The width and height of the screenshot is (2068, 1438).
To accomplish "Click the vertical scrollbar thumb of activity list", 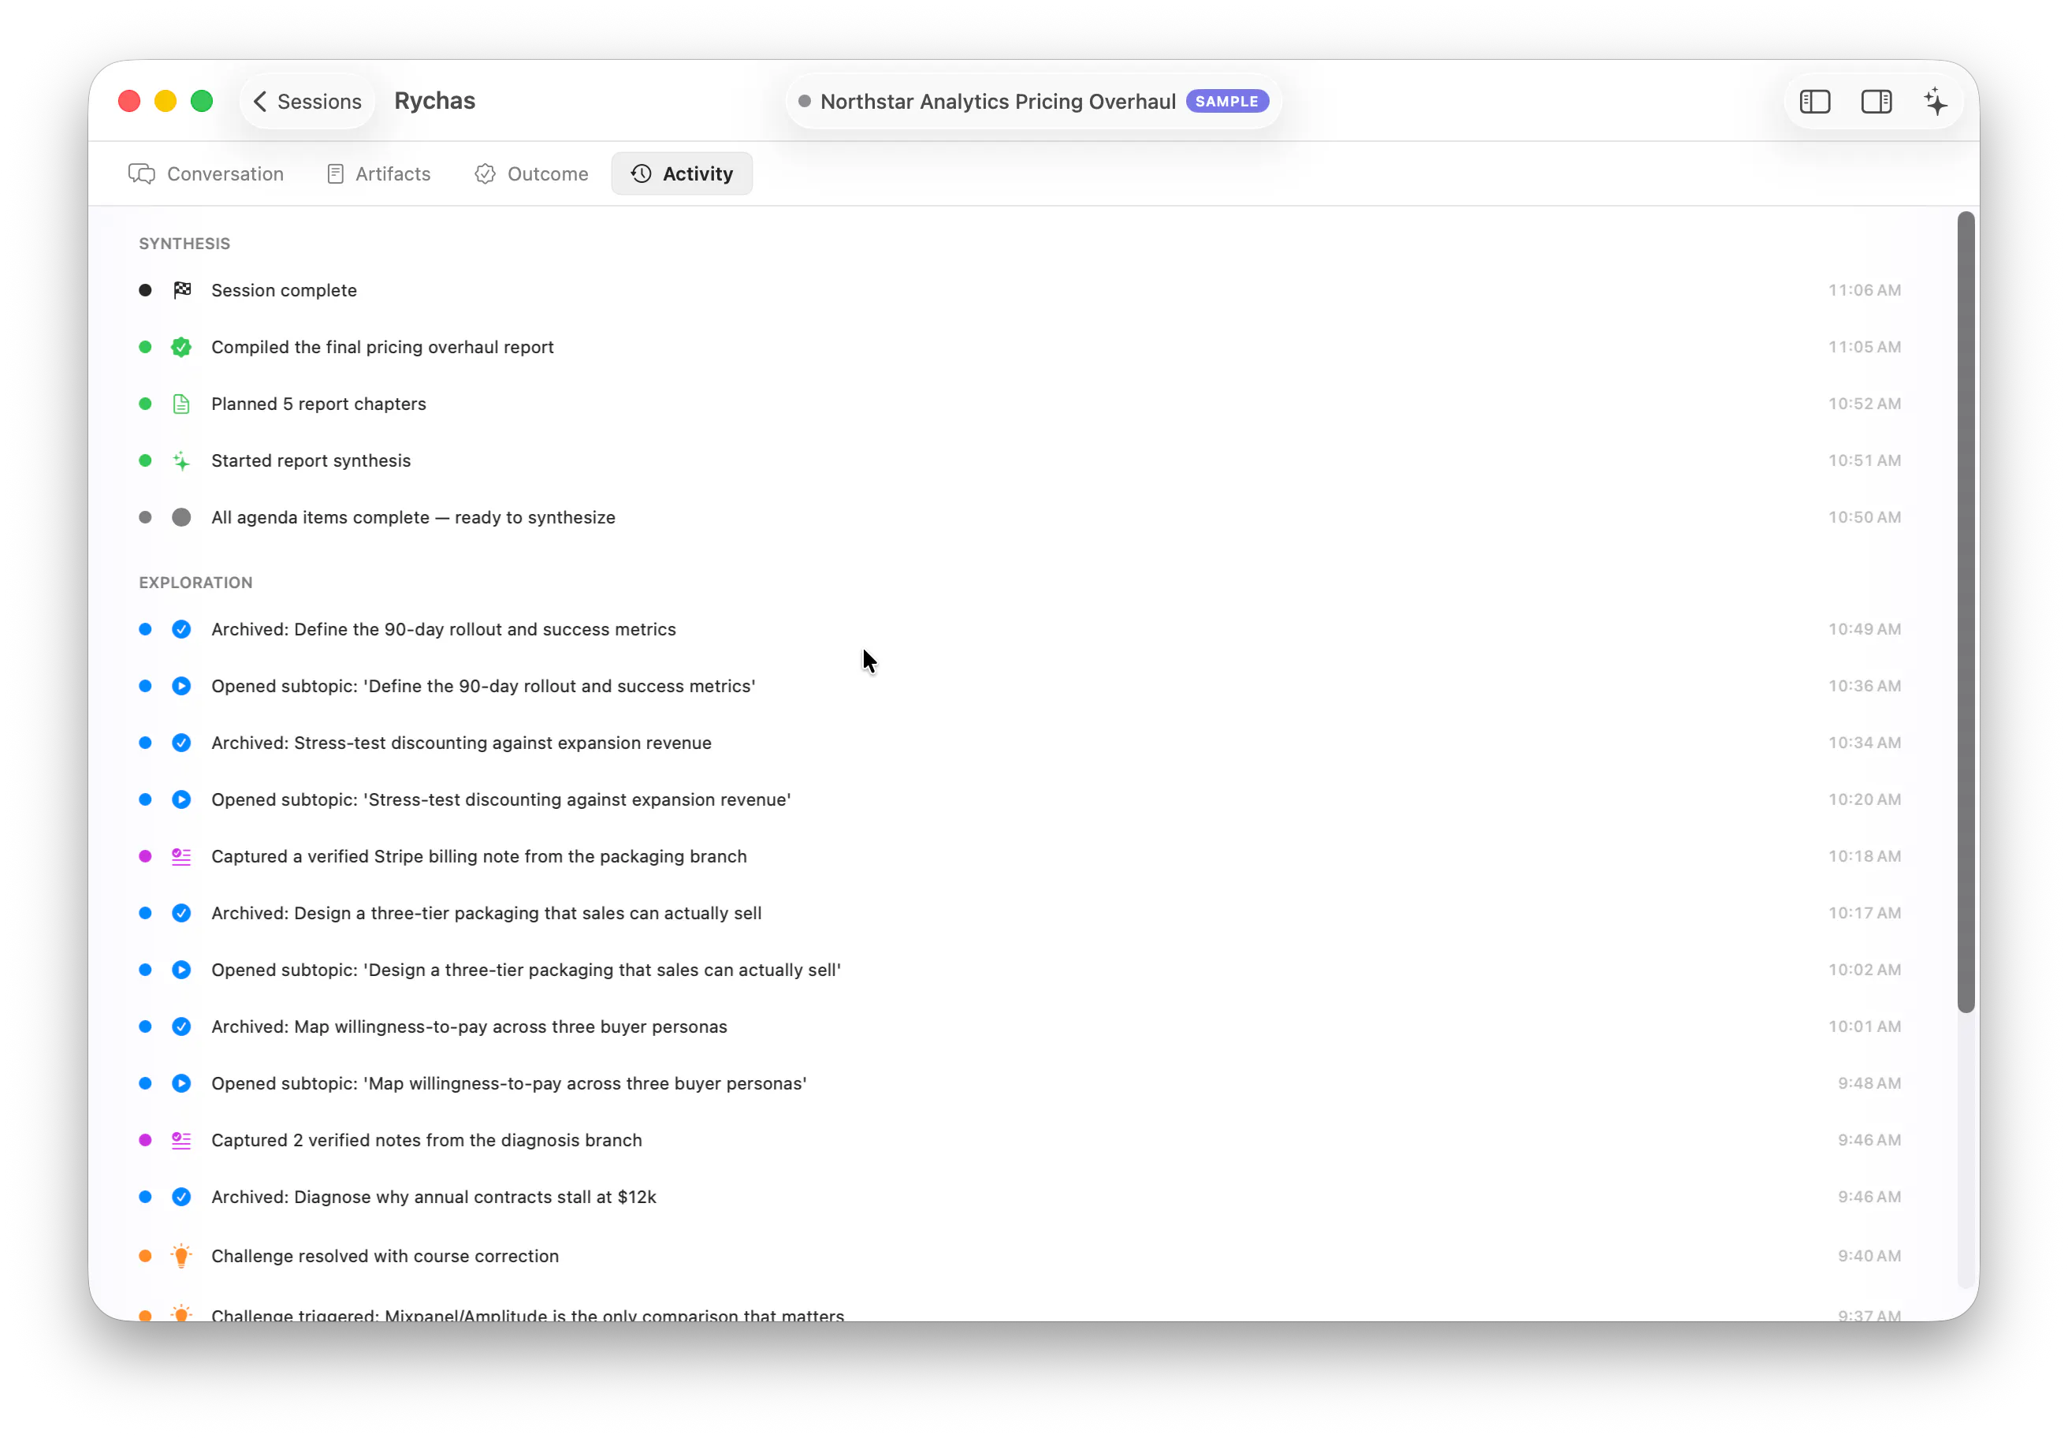I will coord(1966,612).
